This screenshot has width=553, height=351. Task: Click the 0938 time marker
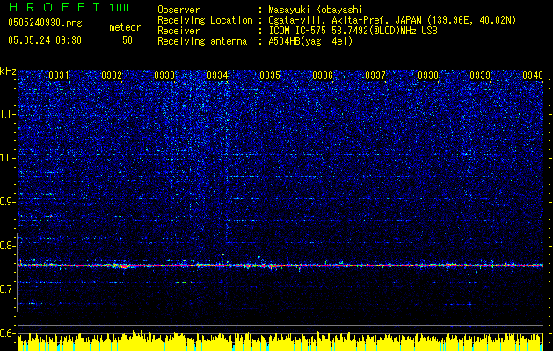[428, 75]
